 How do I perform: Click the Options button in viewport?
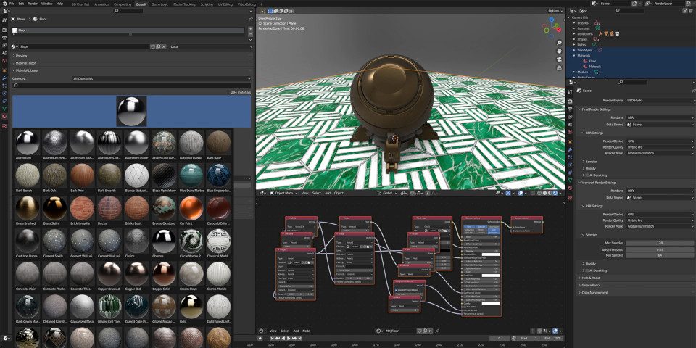point(555,11)
